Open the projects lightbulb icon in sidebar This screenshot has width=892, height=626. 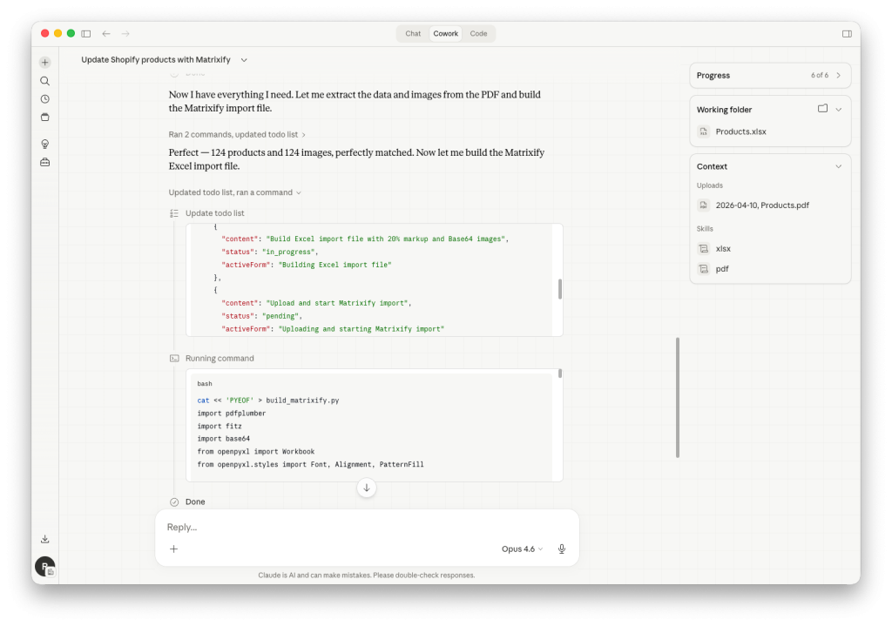click(44, 143)
